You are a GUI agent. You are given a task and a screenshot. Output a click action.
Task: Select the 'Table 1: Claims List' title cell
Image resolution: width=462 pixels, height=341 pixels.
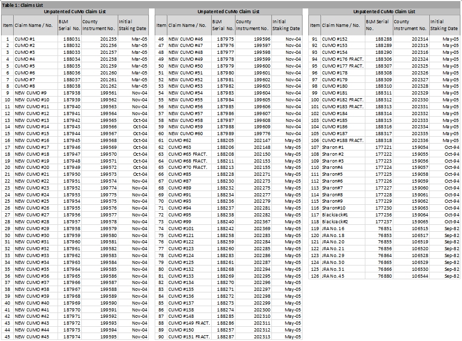(x=22, y=5)
